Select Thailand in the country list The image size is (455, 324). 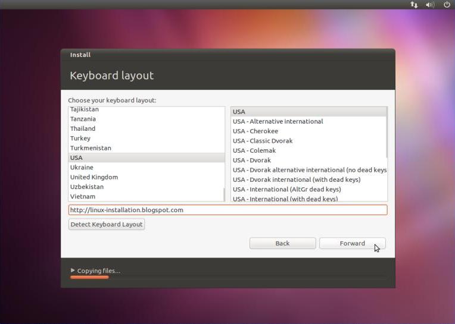[147, 128]
